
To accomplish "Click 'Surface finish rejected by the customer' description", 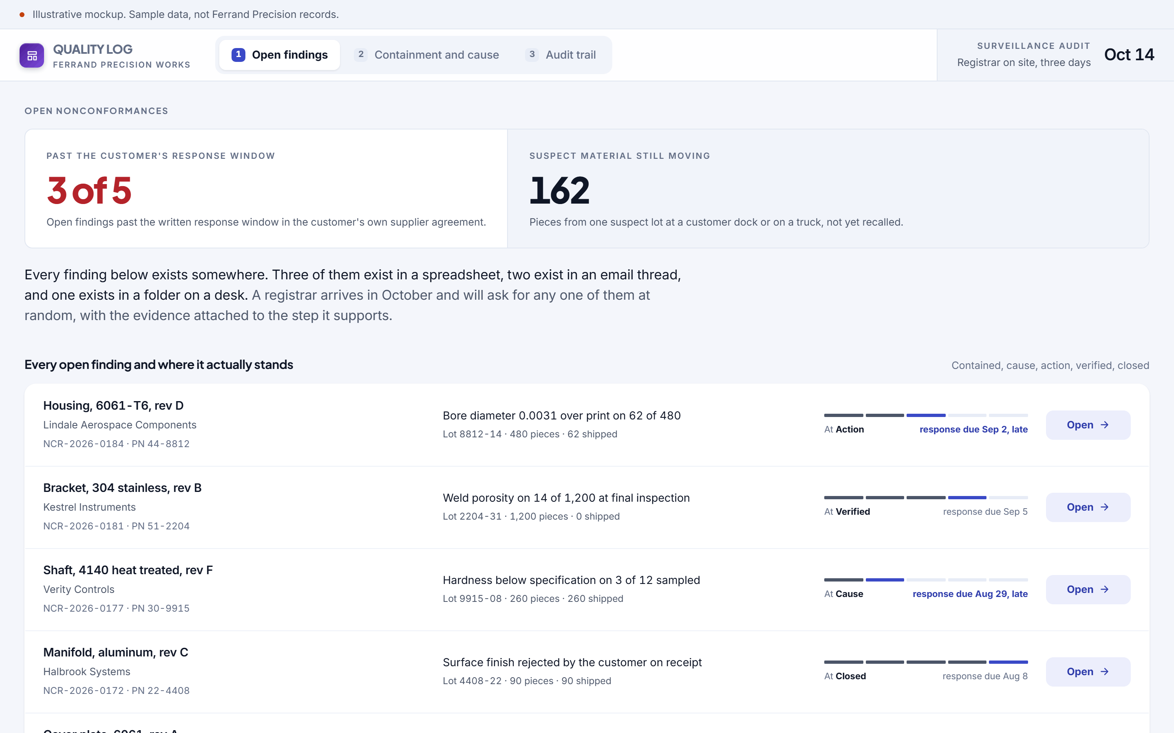I will click(x=572, y=663).
